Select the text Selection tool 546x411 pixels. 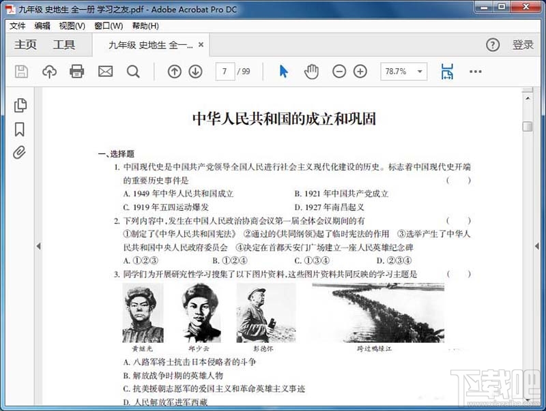click(283, 71)
